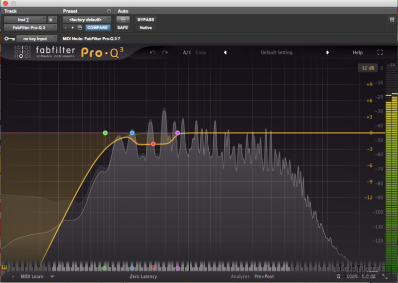Click the MIDI Learn indicator dot
Image resolution: width=398 pixels, height=283 pixels.
(13, 277)
